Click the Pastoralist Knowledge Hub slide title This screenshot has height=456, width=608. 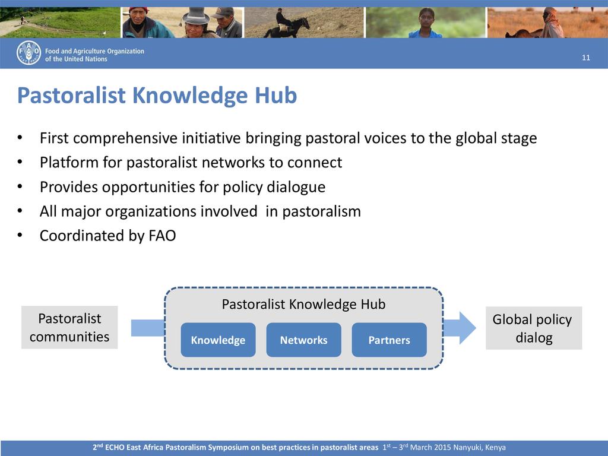tap(157, 96)
